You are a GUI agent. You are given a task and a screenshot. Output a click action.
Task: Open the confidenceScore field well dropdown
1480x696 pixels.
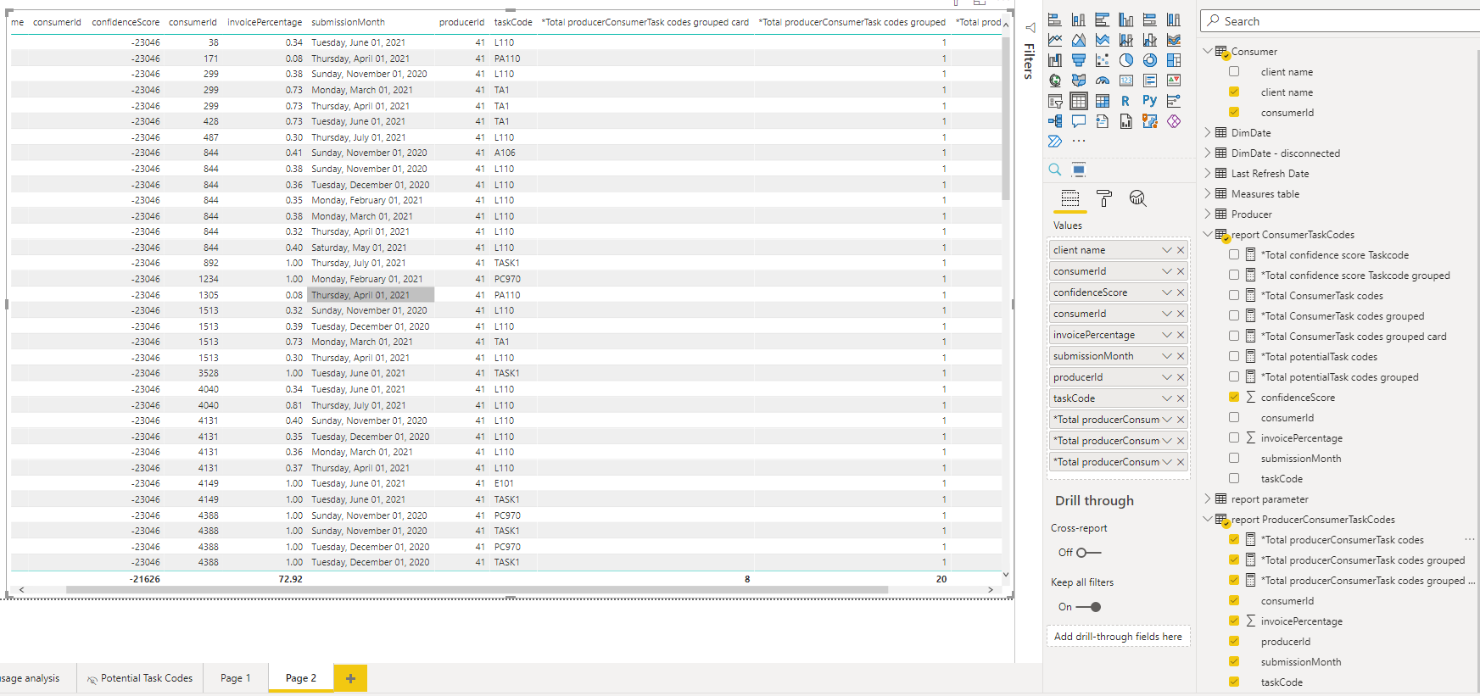[1167, 292]
